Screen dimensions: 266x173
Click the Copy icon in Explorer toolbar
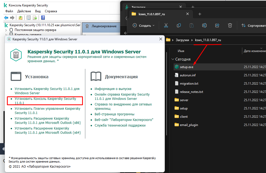pyautogui.click(x=179, y=25)
